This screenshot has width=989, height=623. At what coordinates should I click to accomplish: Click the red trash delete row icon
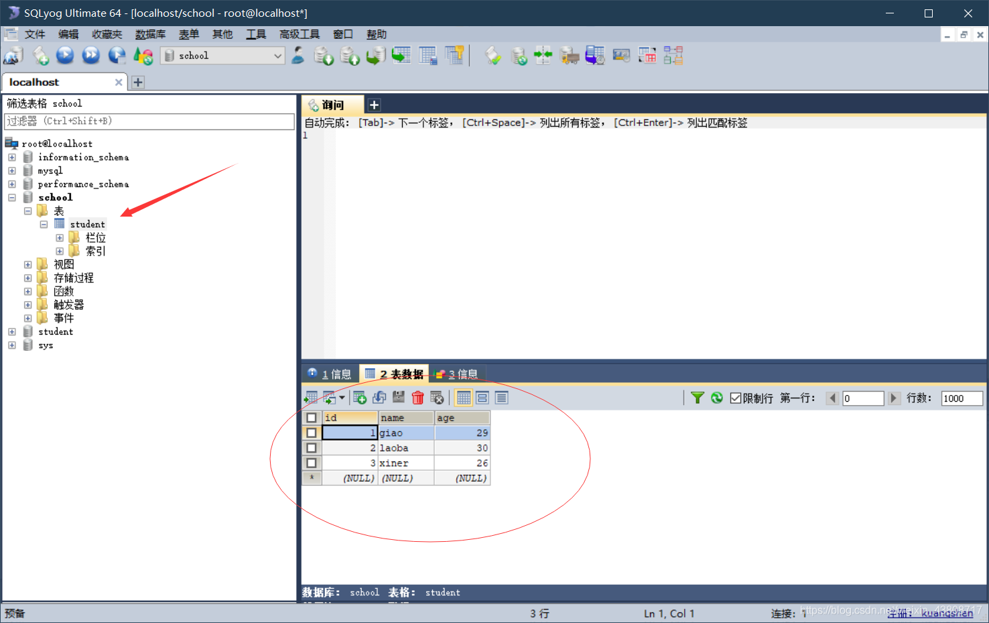coord(418,398)
